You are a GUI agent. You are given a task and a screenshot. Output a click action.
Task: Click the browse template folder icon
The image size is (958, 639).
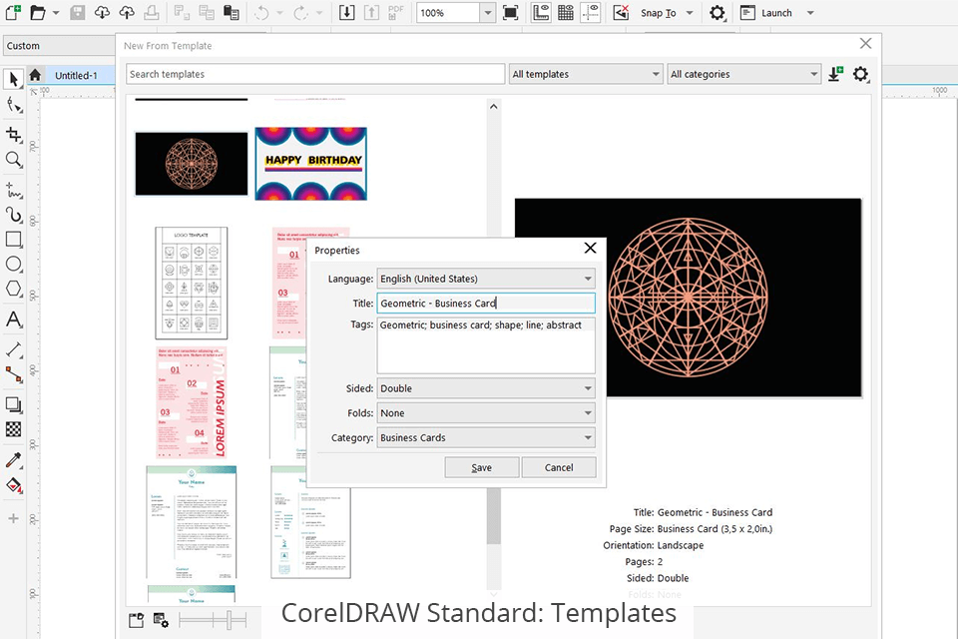(x=137, y=621)
